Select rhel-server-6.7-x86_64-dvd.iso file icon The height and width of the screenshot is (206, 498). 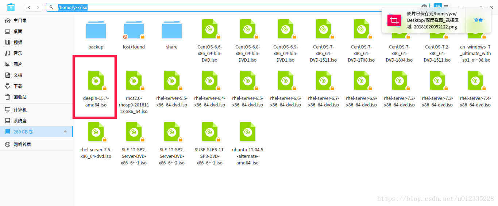coord(324,81)
